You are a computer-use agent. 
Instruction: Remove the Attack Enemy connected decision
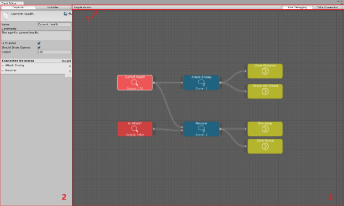2,66
